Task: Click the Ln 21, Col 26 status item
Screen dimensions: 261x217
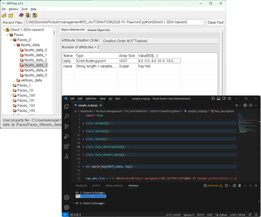Action: coord(173,215)
